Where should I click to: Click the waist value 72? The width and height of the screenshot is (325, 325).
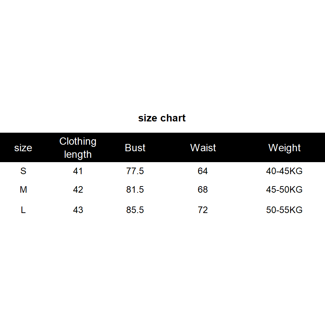tap(203, 210)
